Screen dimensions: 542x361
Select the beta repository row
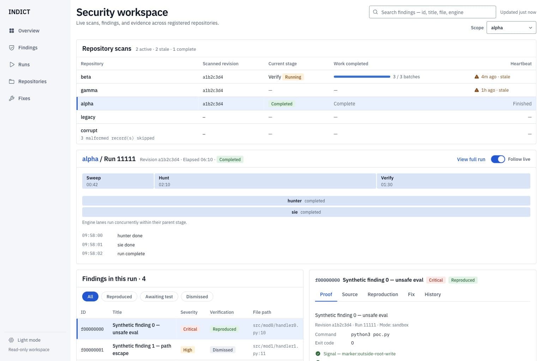pos(306,77)
